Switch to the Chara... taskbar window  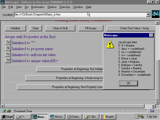coord(74,117)
